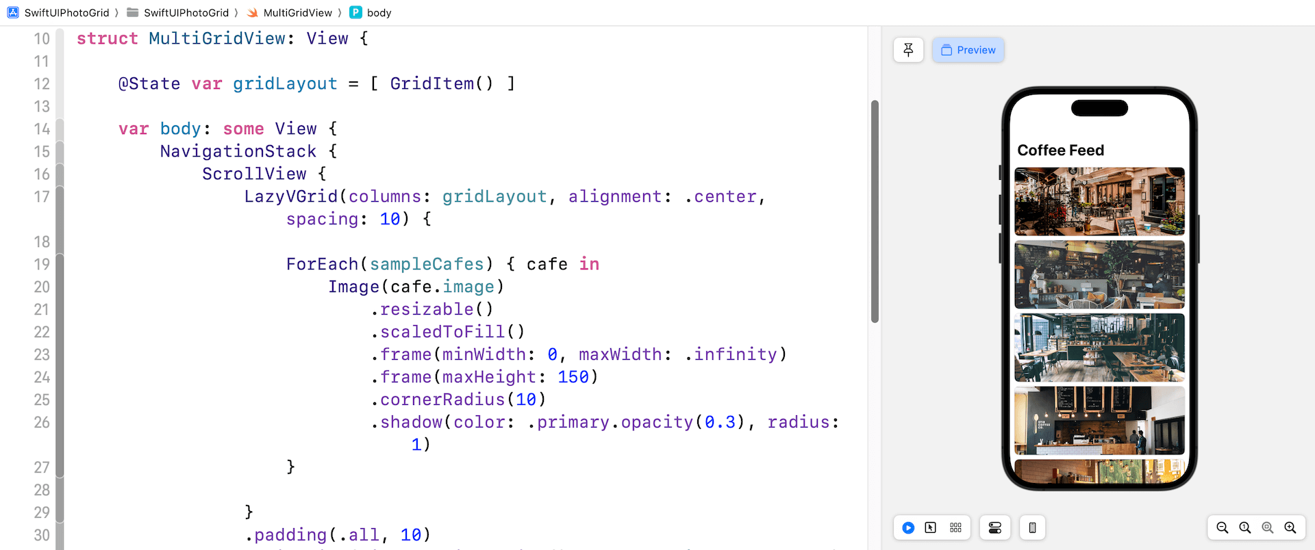Zoom in the preview canvas

(x=1290, y=527)
